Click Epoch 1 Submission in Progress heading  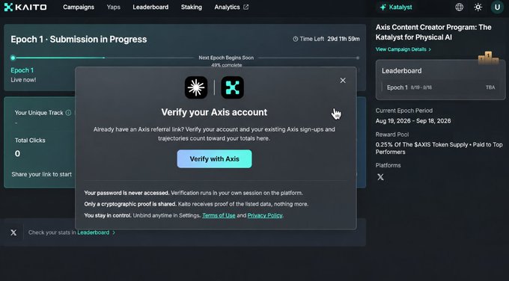pyautogui.click(x=79, y=39)
